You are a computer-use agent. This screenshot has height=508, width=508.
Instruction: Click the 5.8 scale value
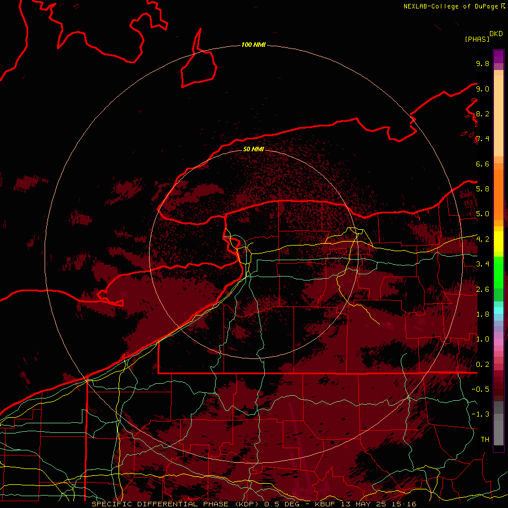pos(483,189)
